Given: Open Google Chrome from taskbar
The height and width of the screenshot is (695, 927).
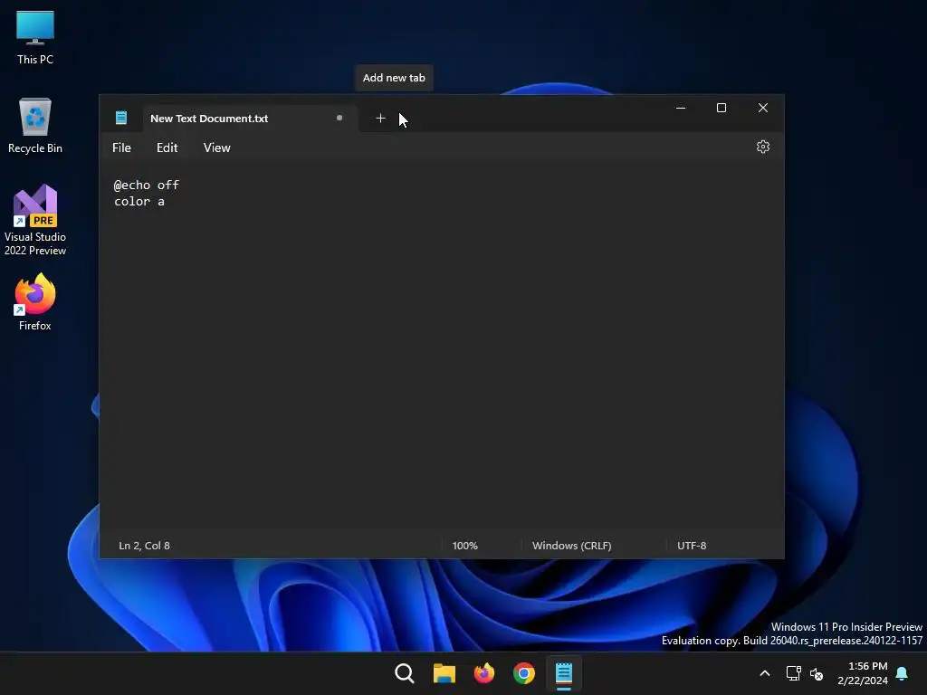Looking at the screenshot, I should click(524, 673).
